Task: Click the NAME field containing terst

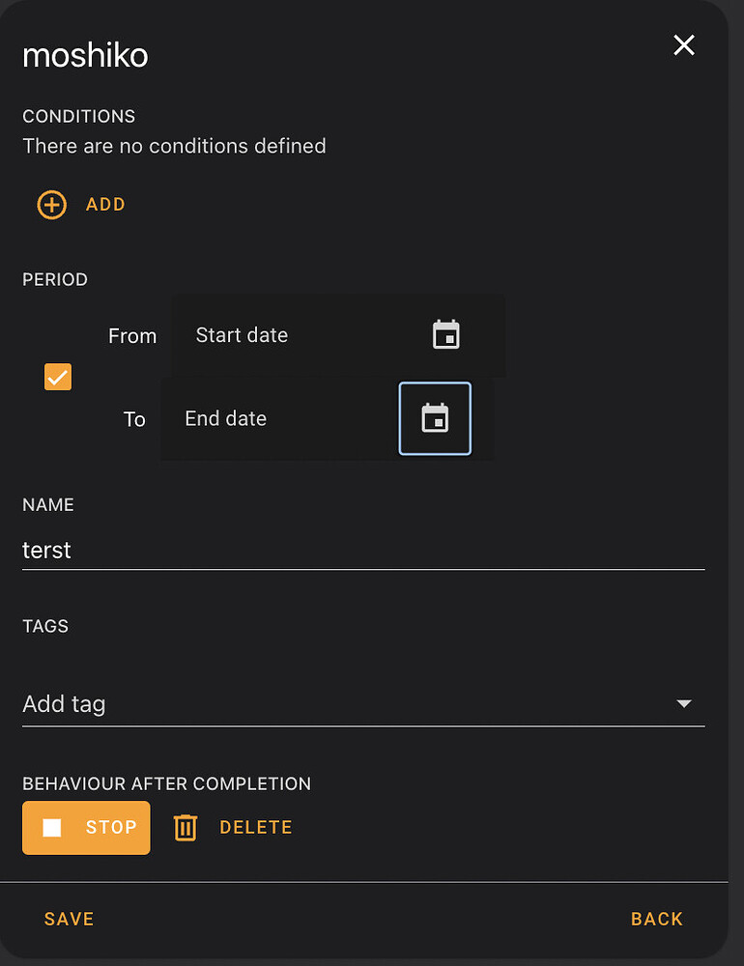Action: [x=362, y=550]
